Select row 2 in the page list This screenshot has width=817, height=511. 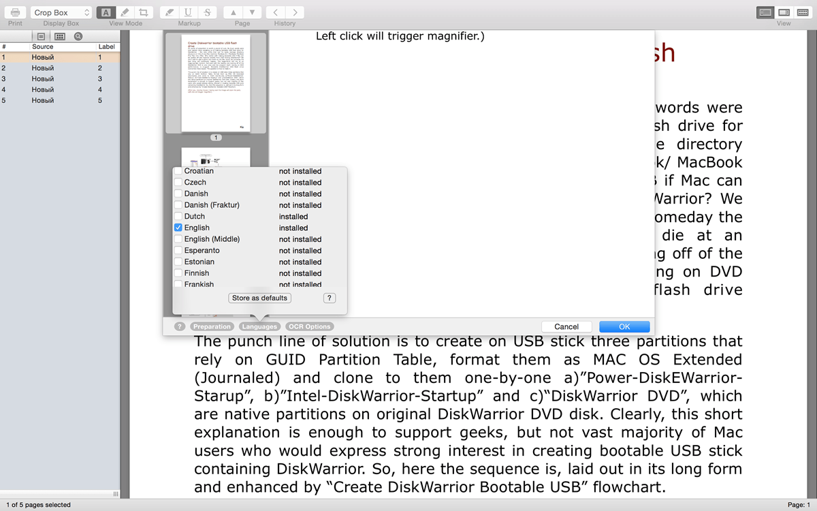[x=60, y=68]
